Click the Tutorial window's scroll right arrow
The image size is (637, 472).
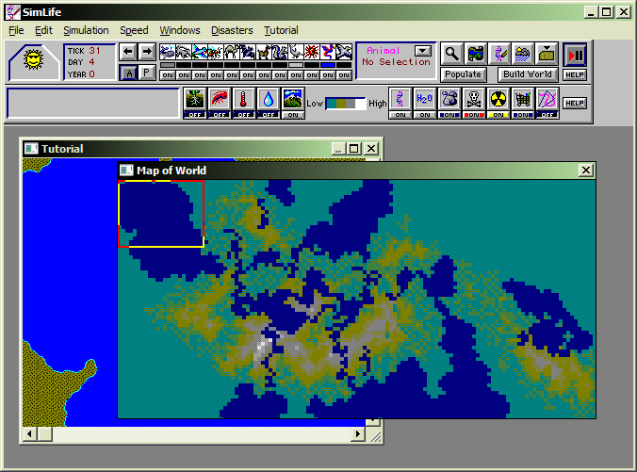click(x=357, y=433)
